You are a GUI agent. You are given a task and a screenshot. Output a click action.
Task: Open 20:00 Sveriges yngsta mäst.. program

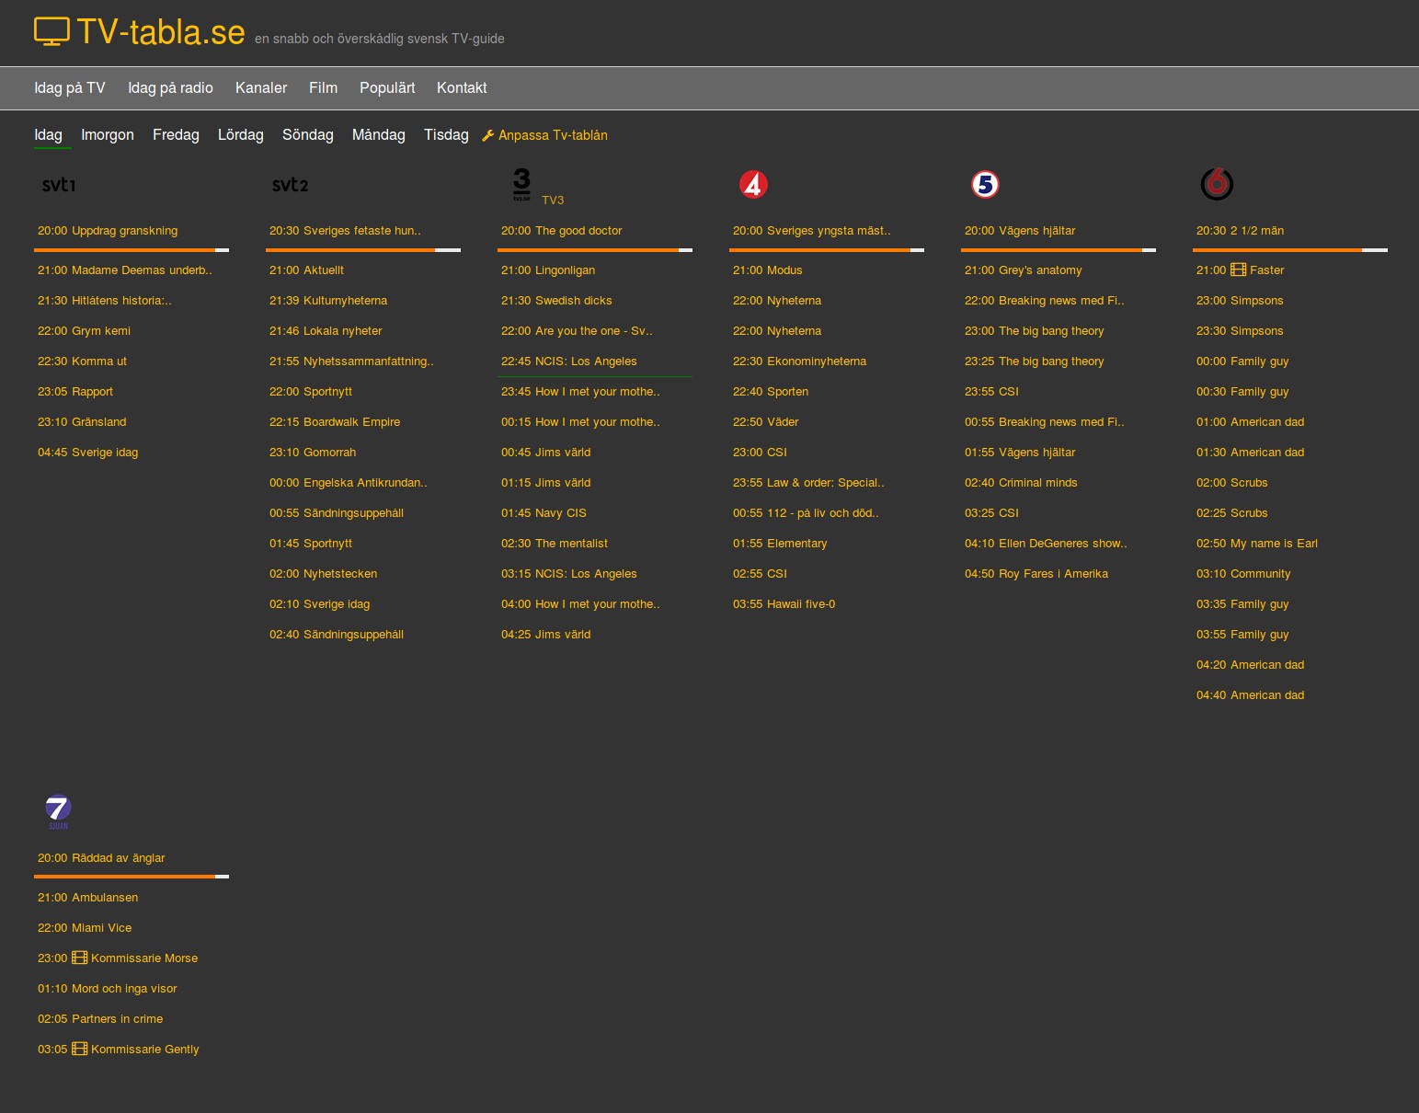click(x=811, y=231)
